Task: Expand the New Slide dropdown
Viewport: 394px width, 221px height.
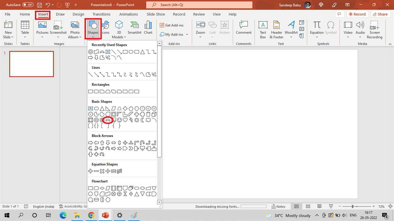Action: [x=8, y=37]
